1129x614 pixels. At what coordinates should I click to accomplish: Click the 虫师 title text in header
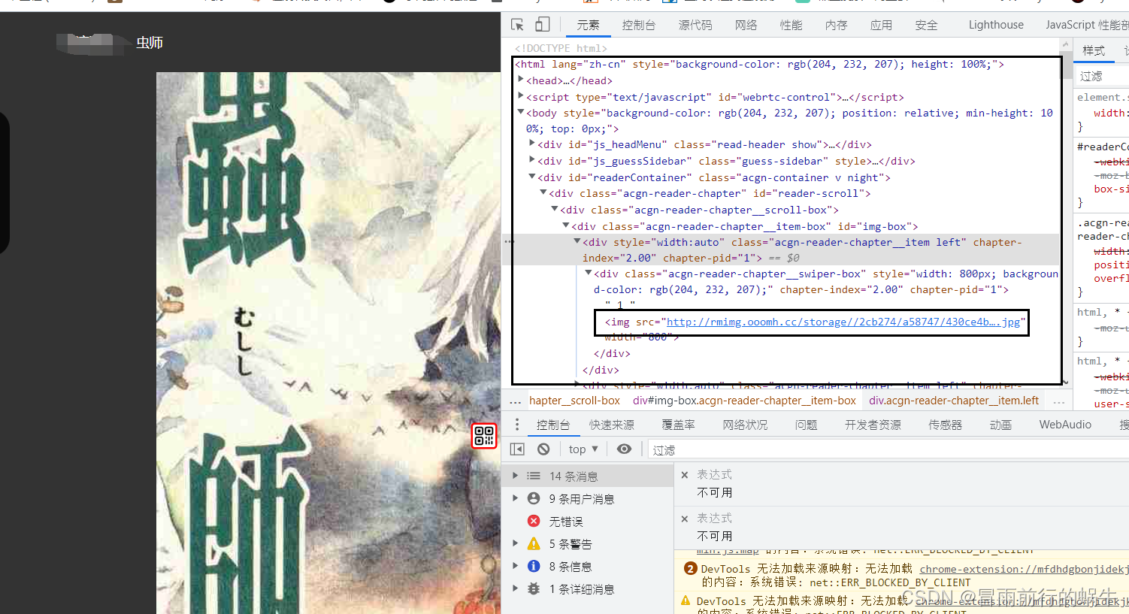[x=150, y=43]
